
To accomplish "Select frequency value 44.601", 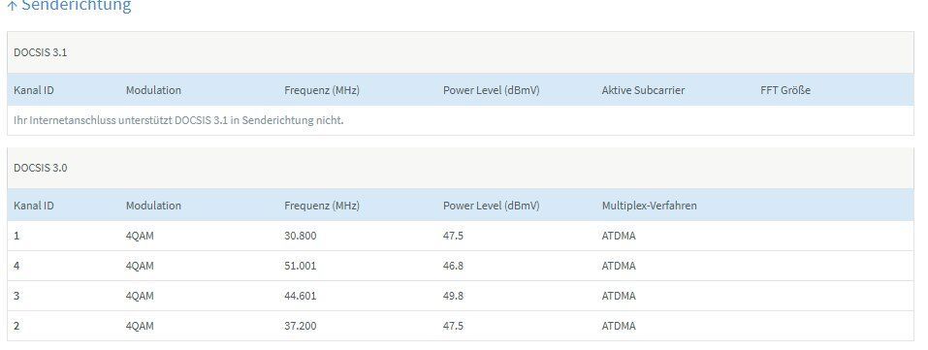I will pyautogui.click(x=300, y=296).
